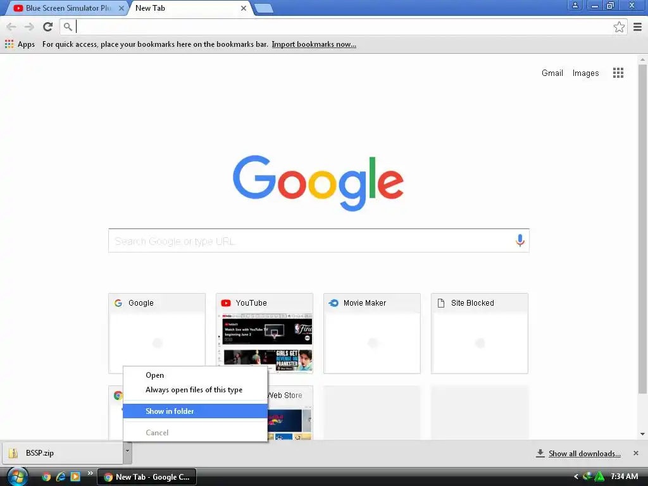The height and width of the screenshot is (486, 648).
Task: Click the 7:34 AM taskbar clock
Action: click(625, 477)
